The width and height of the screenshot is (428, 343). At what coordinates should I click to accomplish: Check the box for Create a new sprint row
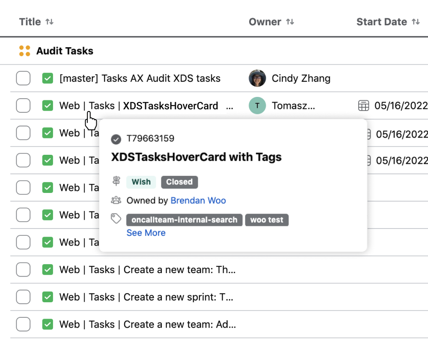click(23, 297)
